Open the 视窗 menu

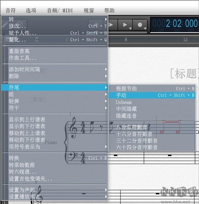[89, 10]
